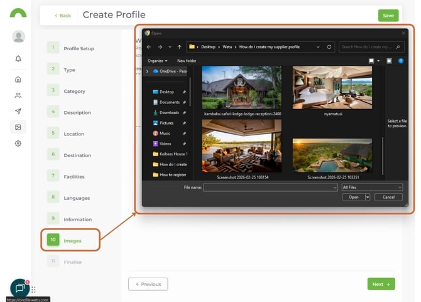This screenshot has width=421, height=302.
Task: Expand the All Files type dropdown
Action: 372,187
